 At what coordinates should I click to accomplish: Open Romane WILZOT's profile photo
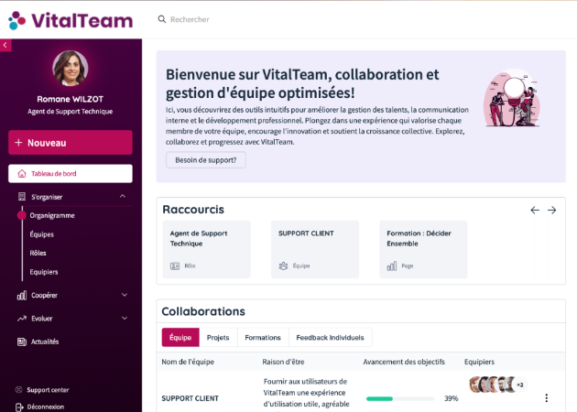[x=71, y=68]
